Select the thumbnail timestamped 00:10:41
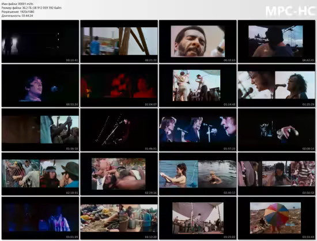 40,42
